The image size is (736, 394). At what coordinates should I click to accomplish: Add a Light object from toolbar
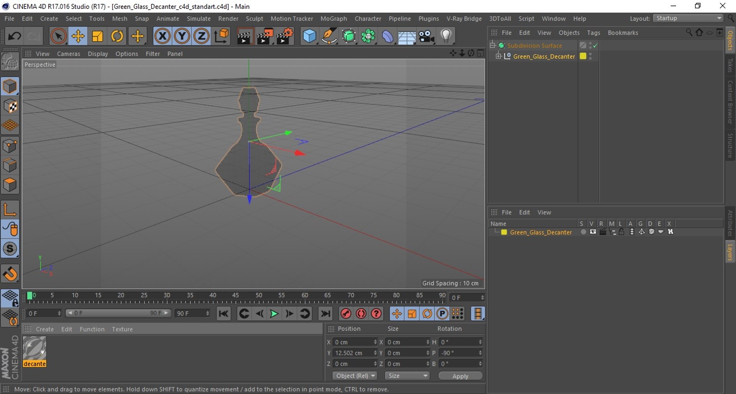pyautogui.click(x=446, y=36)
